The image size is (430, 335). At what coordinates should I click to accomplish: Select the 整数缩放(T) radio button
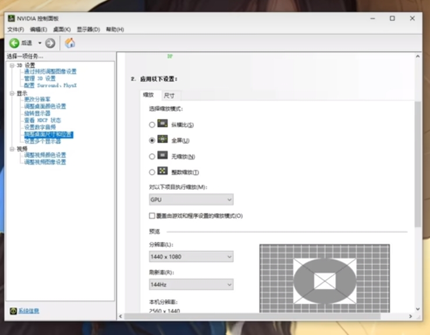pos(152,172)
